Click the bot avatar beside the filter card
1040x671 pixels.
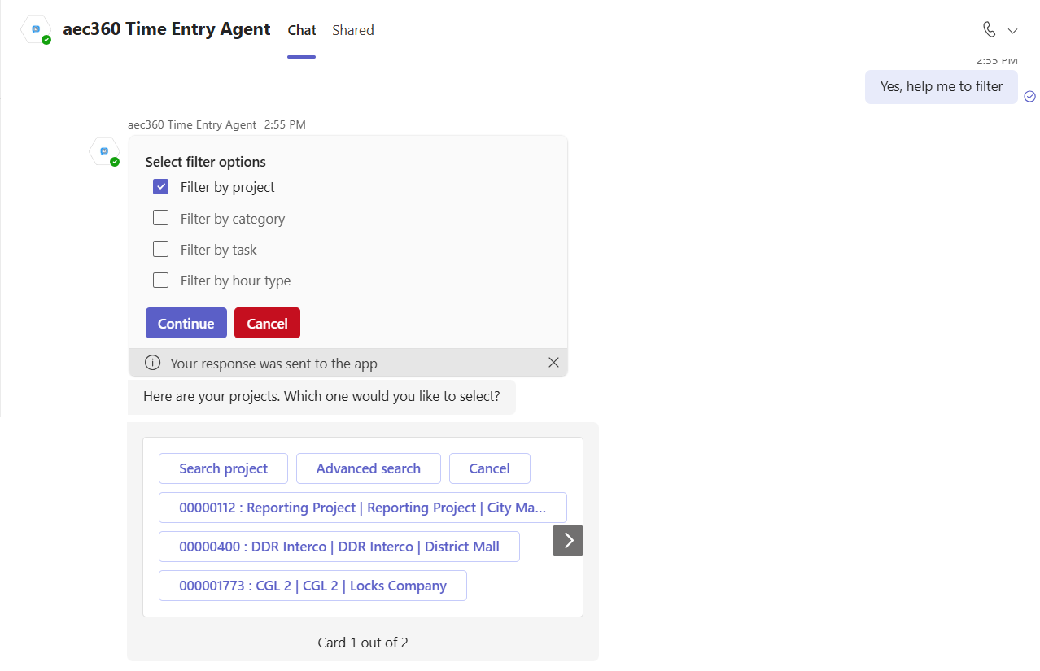(104, 151)
